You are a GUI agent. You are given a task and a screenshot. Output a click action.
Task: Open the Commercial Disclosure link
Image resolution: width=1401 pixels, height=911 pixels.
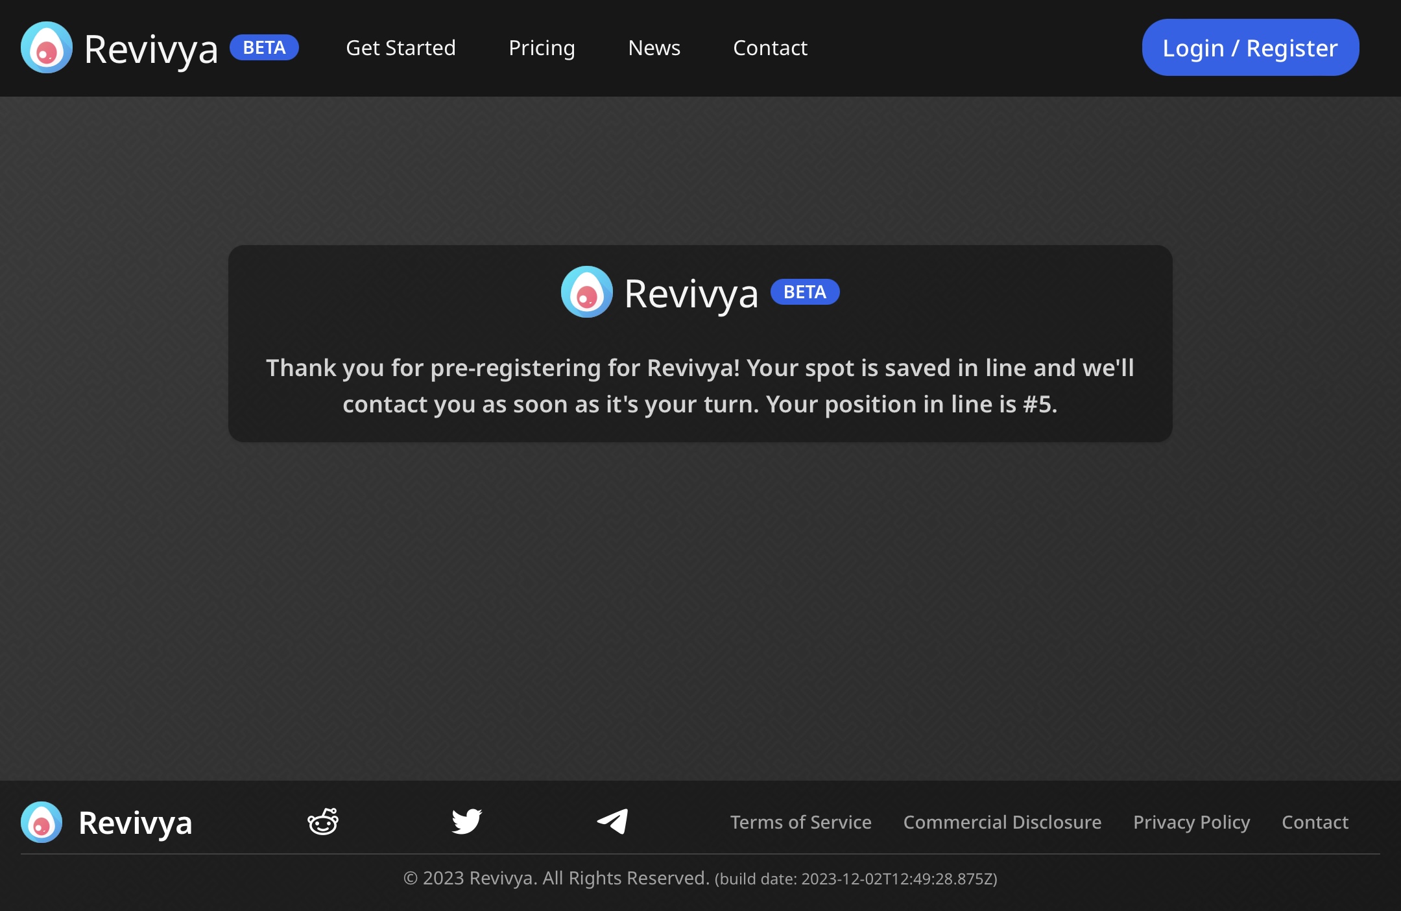coord(1002,822)
